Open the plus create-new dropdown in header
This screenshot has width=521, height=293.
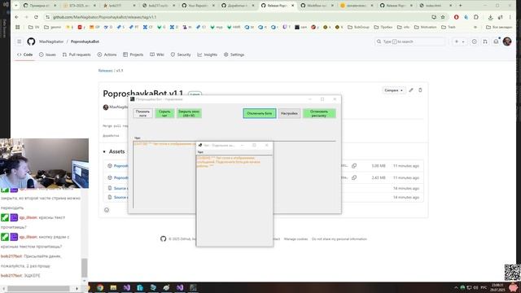(459, 42)
